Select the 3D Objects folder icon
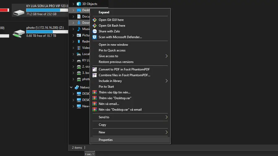This screenshot has width=278, height=156. [x=79, y=4]
